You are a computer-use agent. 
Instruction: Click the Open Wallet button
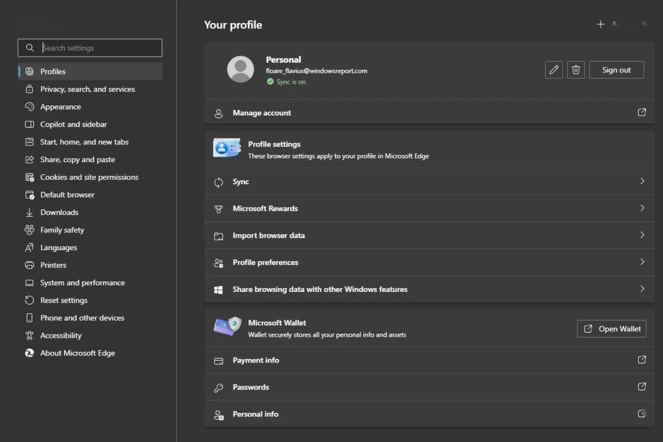[612, 328]
